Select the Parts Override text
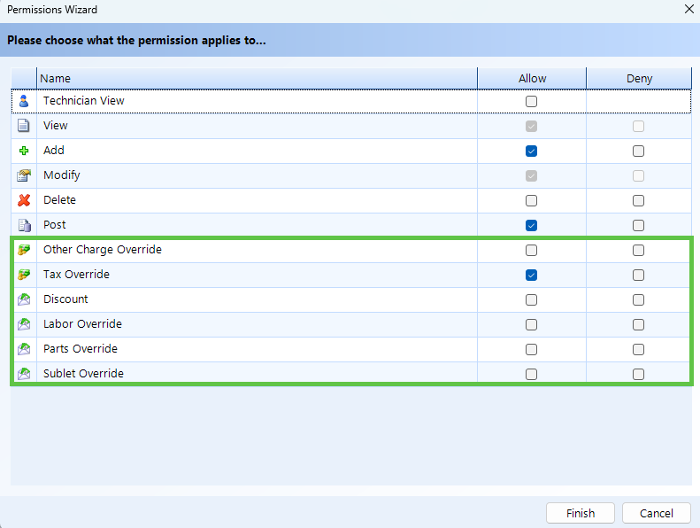 (81, 349)
